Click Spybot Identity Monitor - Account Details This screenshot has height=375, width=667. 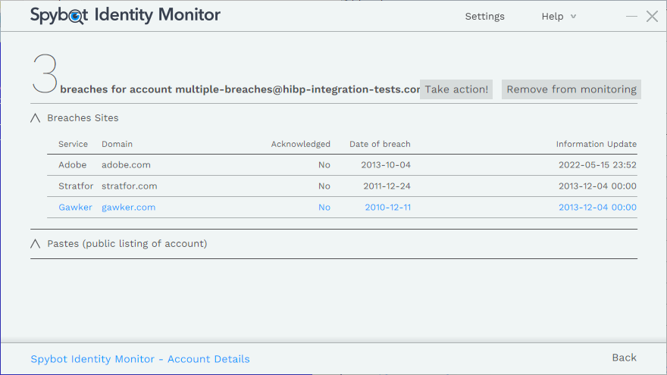coord(140,359)
